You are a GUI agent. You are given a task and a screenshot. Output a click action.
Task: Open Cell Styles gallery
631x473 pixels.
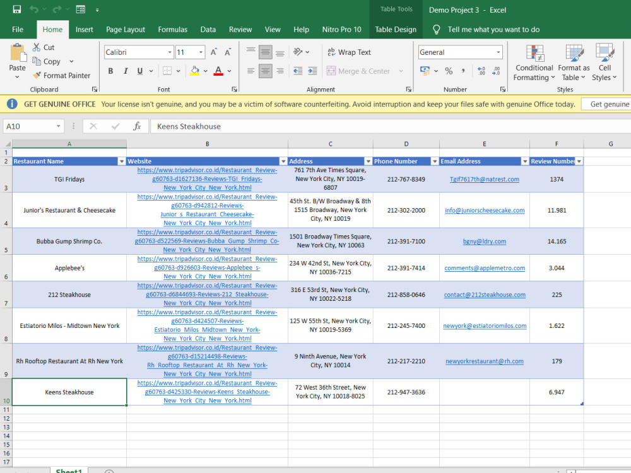(604, 62)
